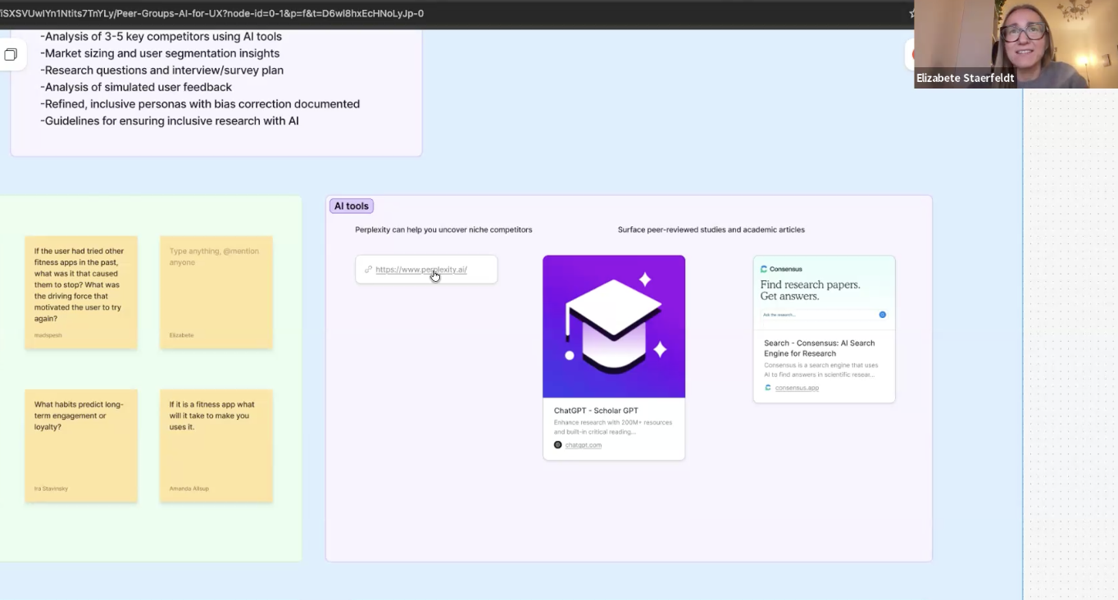The image size is (1118, 600).
Task: Select the ChatGPT Scholar GPT graduation cap image
Action: [614, 326]
